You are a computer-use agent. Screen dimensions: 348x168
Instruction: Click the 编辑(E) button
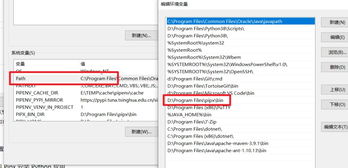[335, 37]
